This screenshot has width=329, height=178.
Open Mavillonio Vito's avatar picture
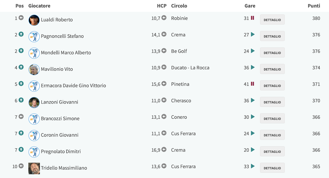(x=34, y=70)
